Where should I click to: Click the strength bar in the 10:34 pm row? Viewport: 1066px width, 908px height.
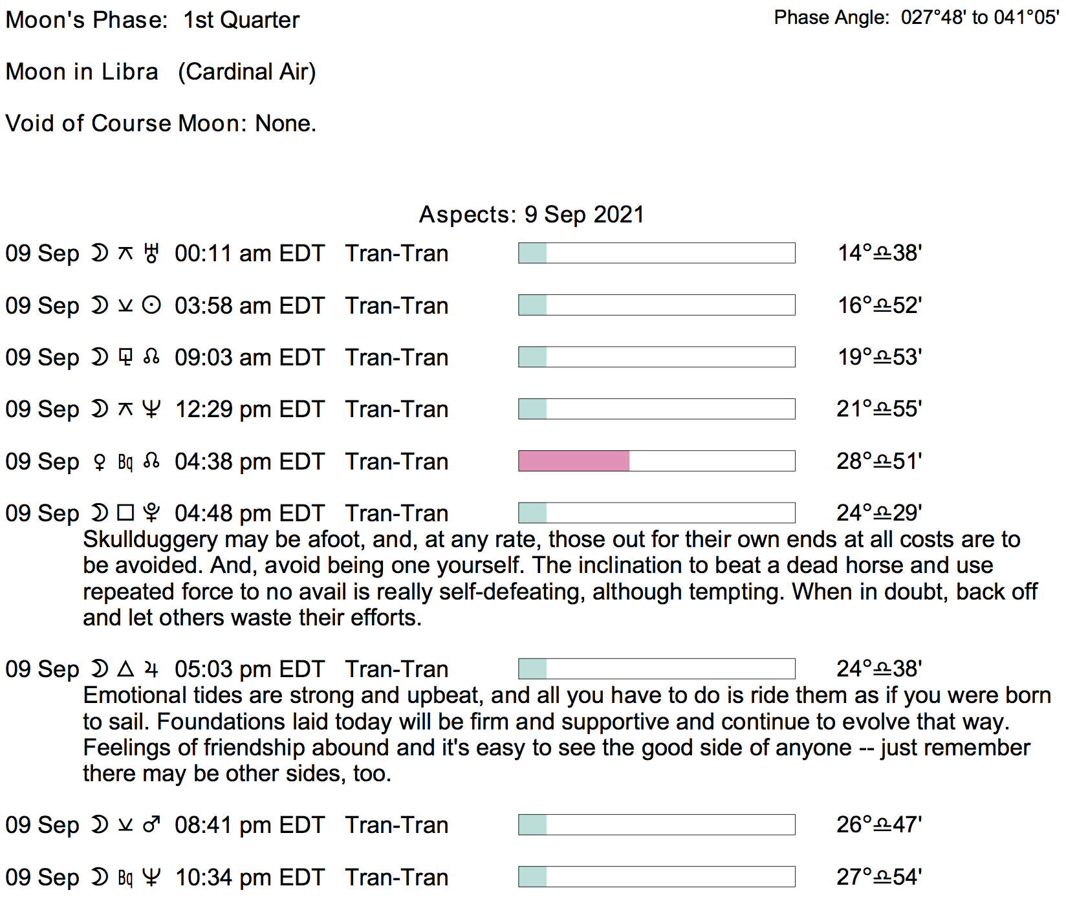(657, 877)
